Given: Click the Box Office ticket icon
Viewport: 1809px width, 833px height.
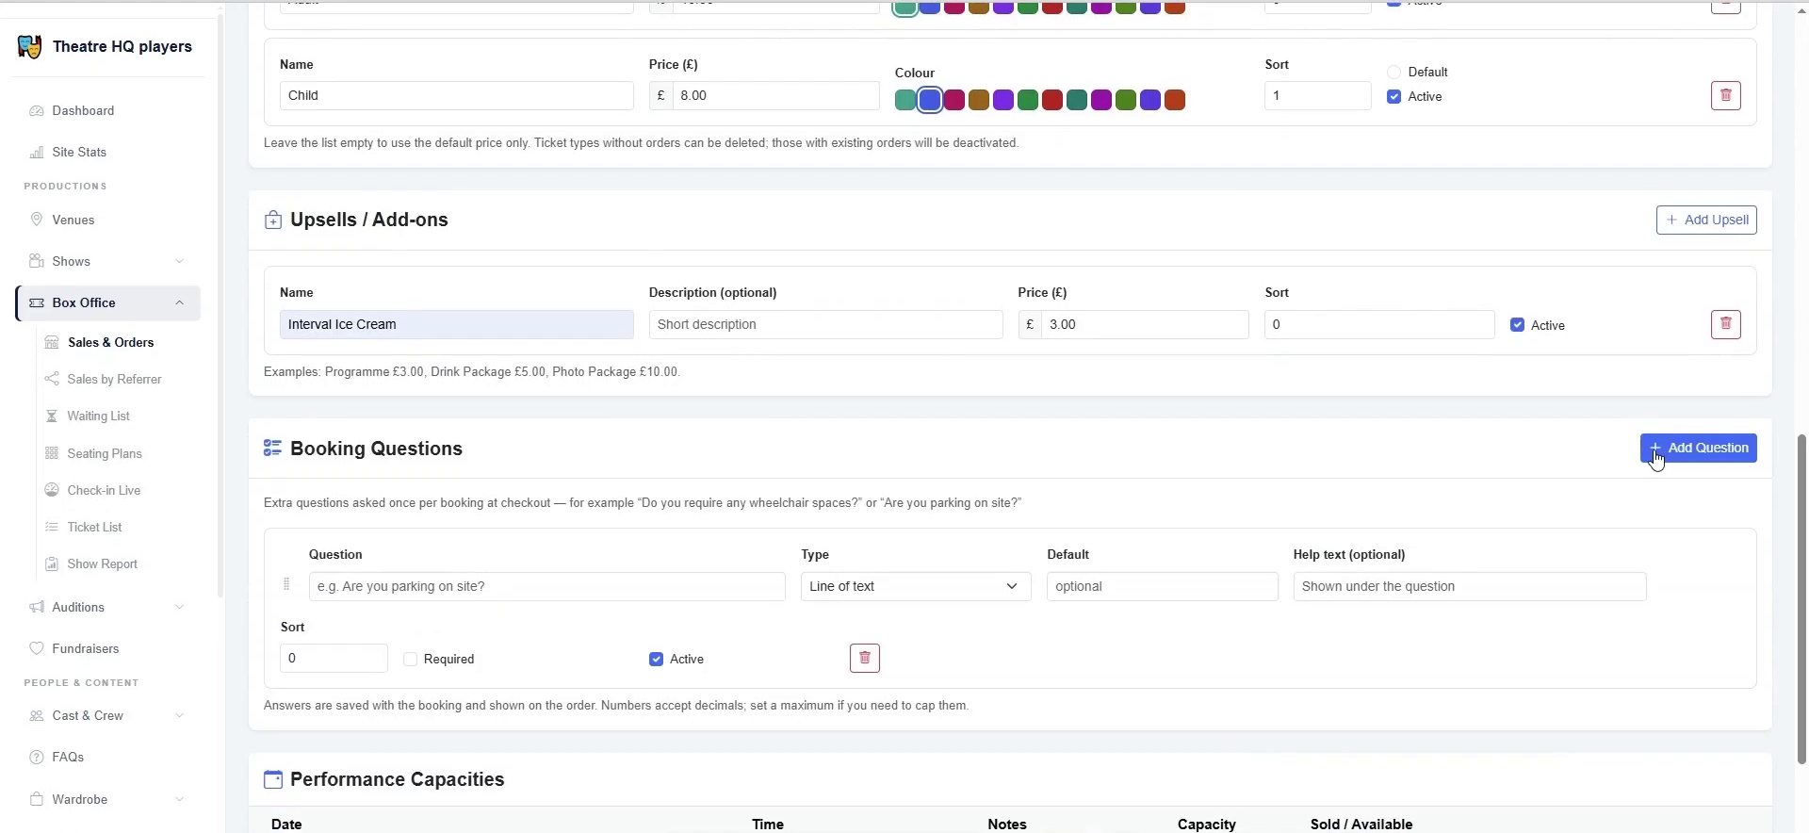Looking at the screenshot, I should coord(37,302).
